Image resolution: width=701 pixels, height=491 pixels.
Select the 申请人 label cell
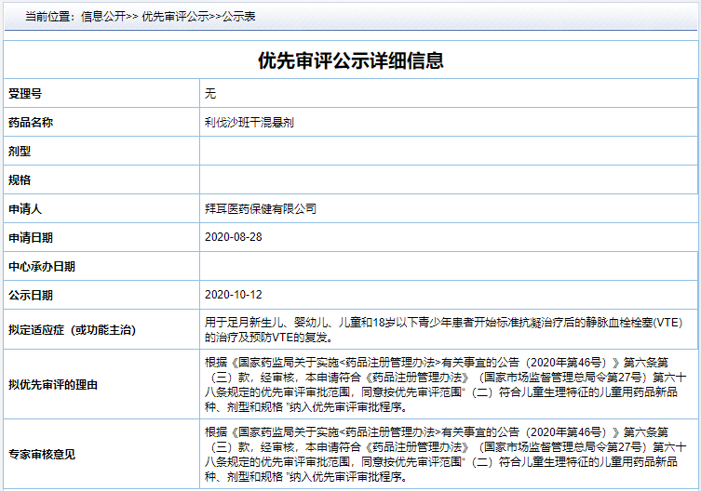click(x=101, y=208)
